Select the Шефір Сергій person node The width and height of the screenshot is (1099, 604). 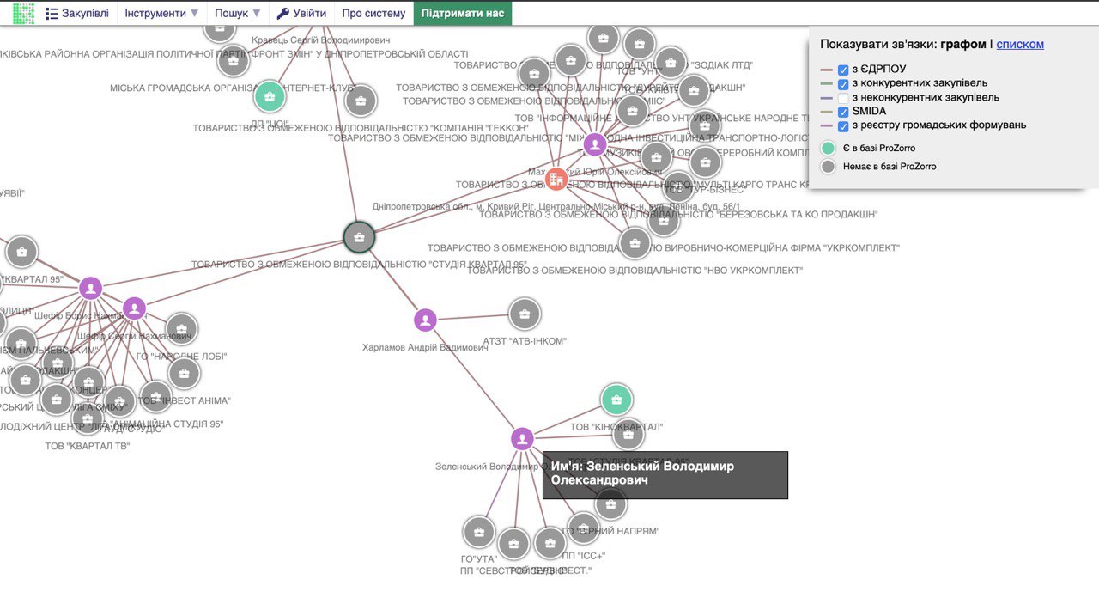[x=134, y=308]
